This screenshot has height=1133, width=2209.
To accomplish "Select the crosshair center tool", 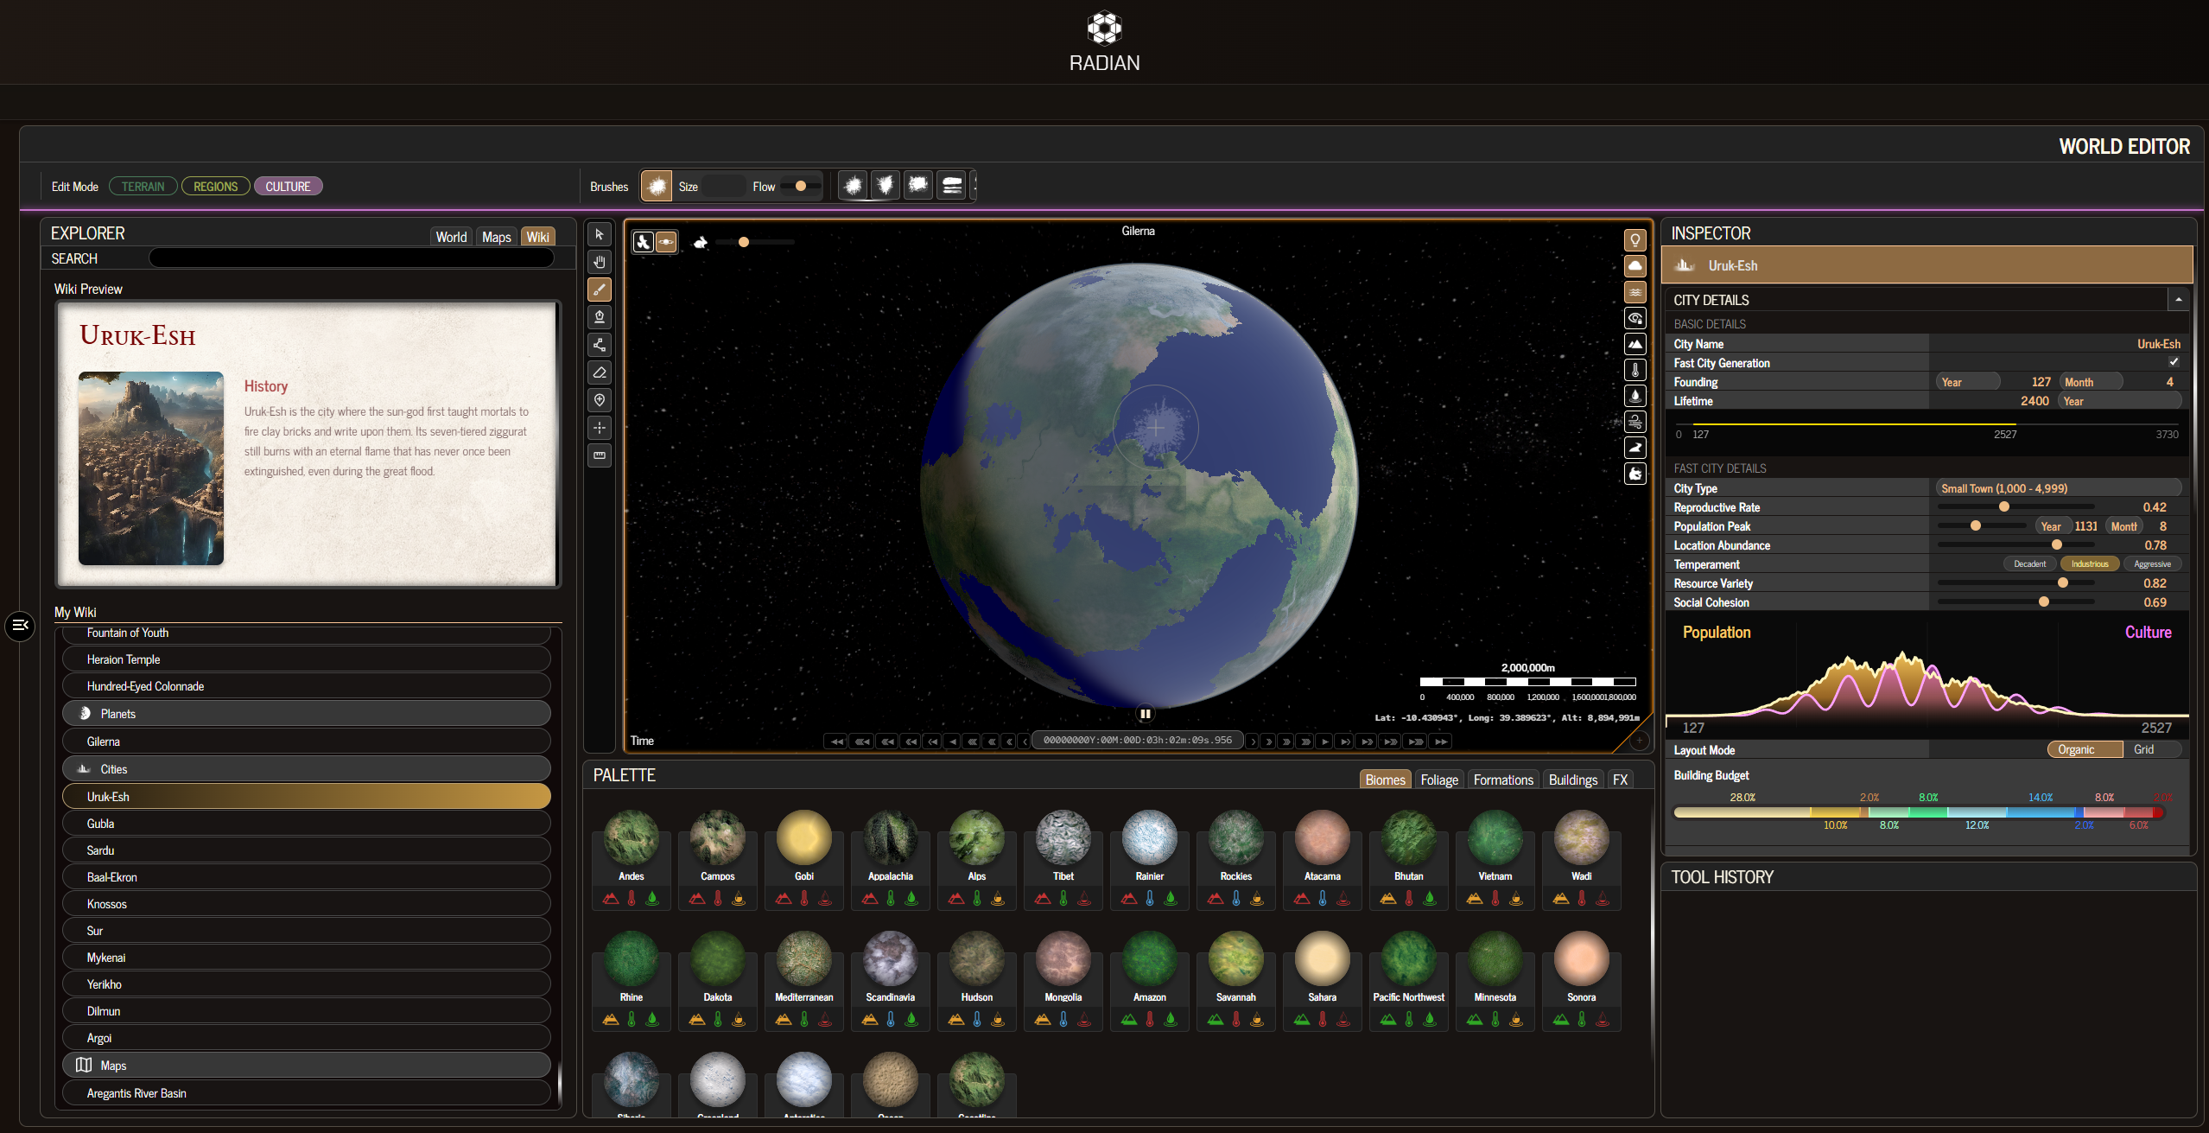I will coord(600,428).
